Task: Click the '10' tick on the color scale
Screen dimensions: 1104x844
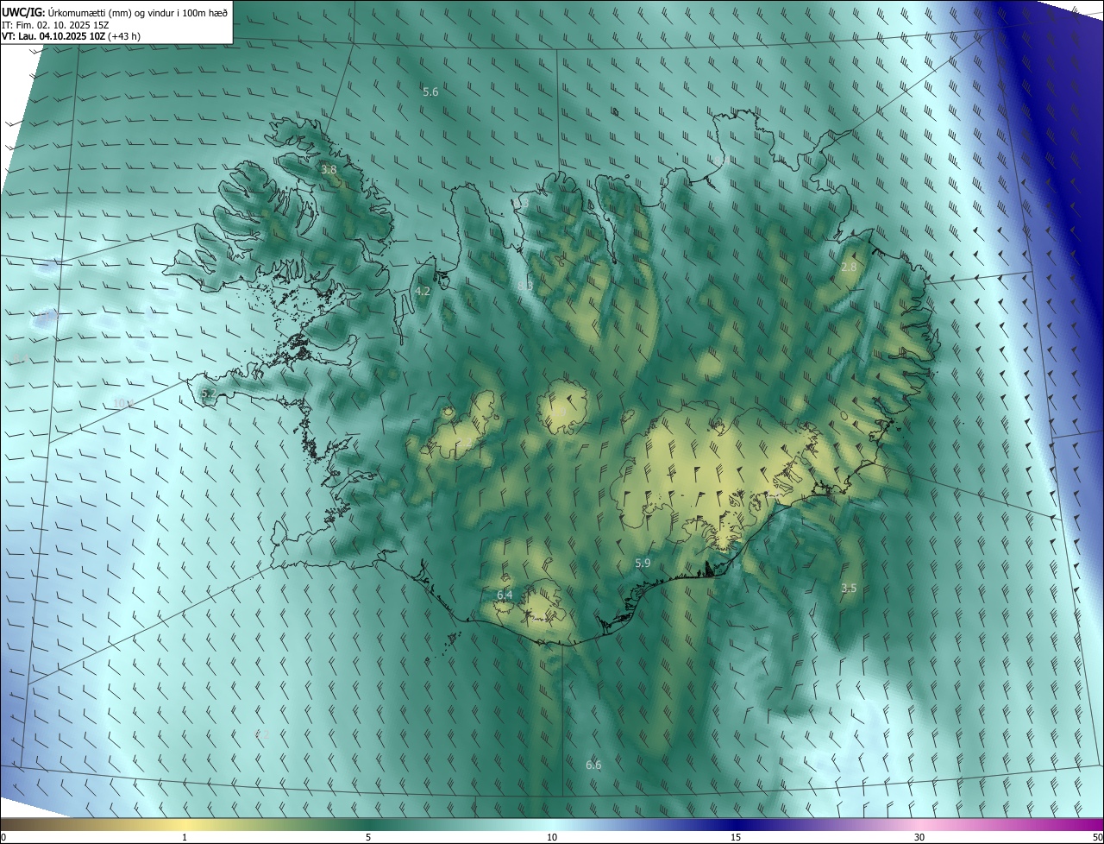Action: [552, 837]
